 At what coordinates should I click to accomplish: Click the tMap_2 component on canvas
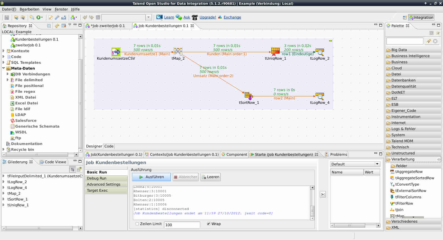pos(178,52)
